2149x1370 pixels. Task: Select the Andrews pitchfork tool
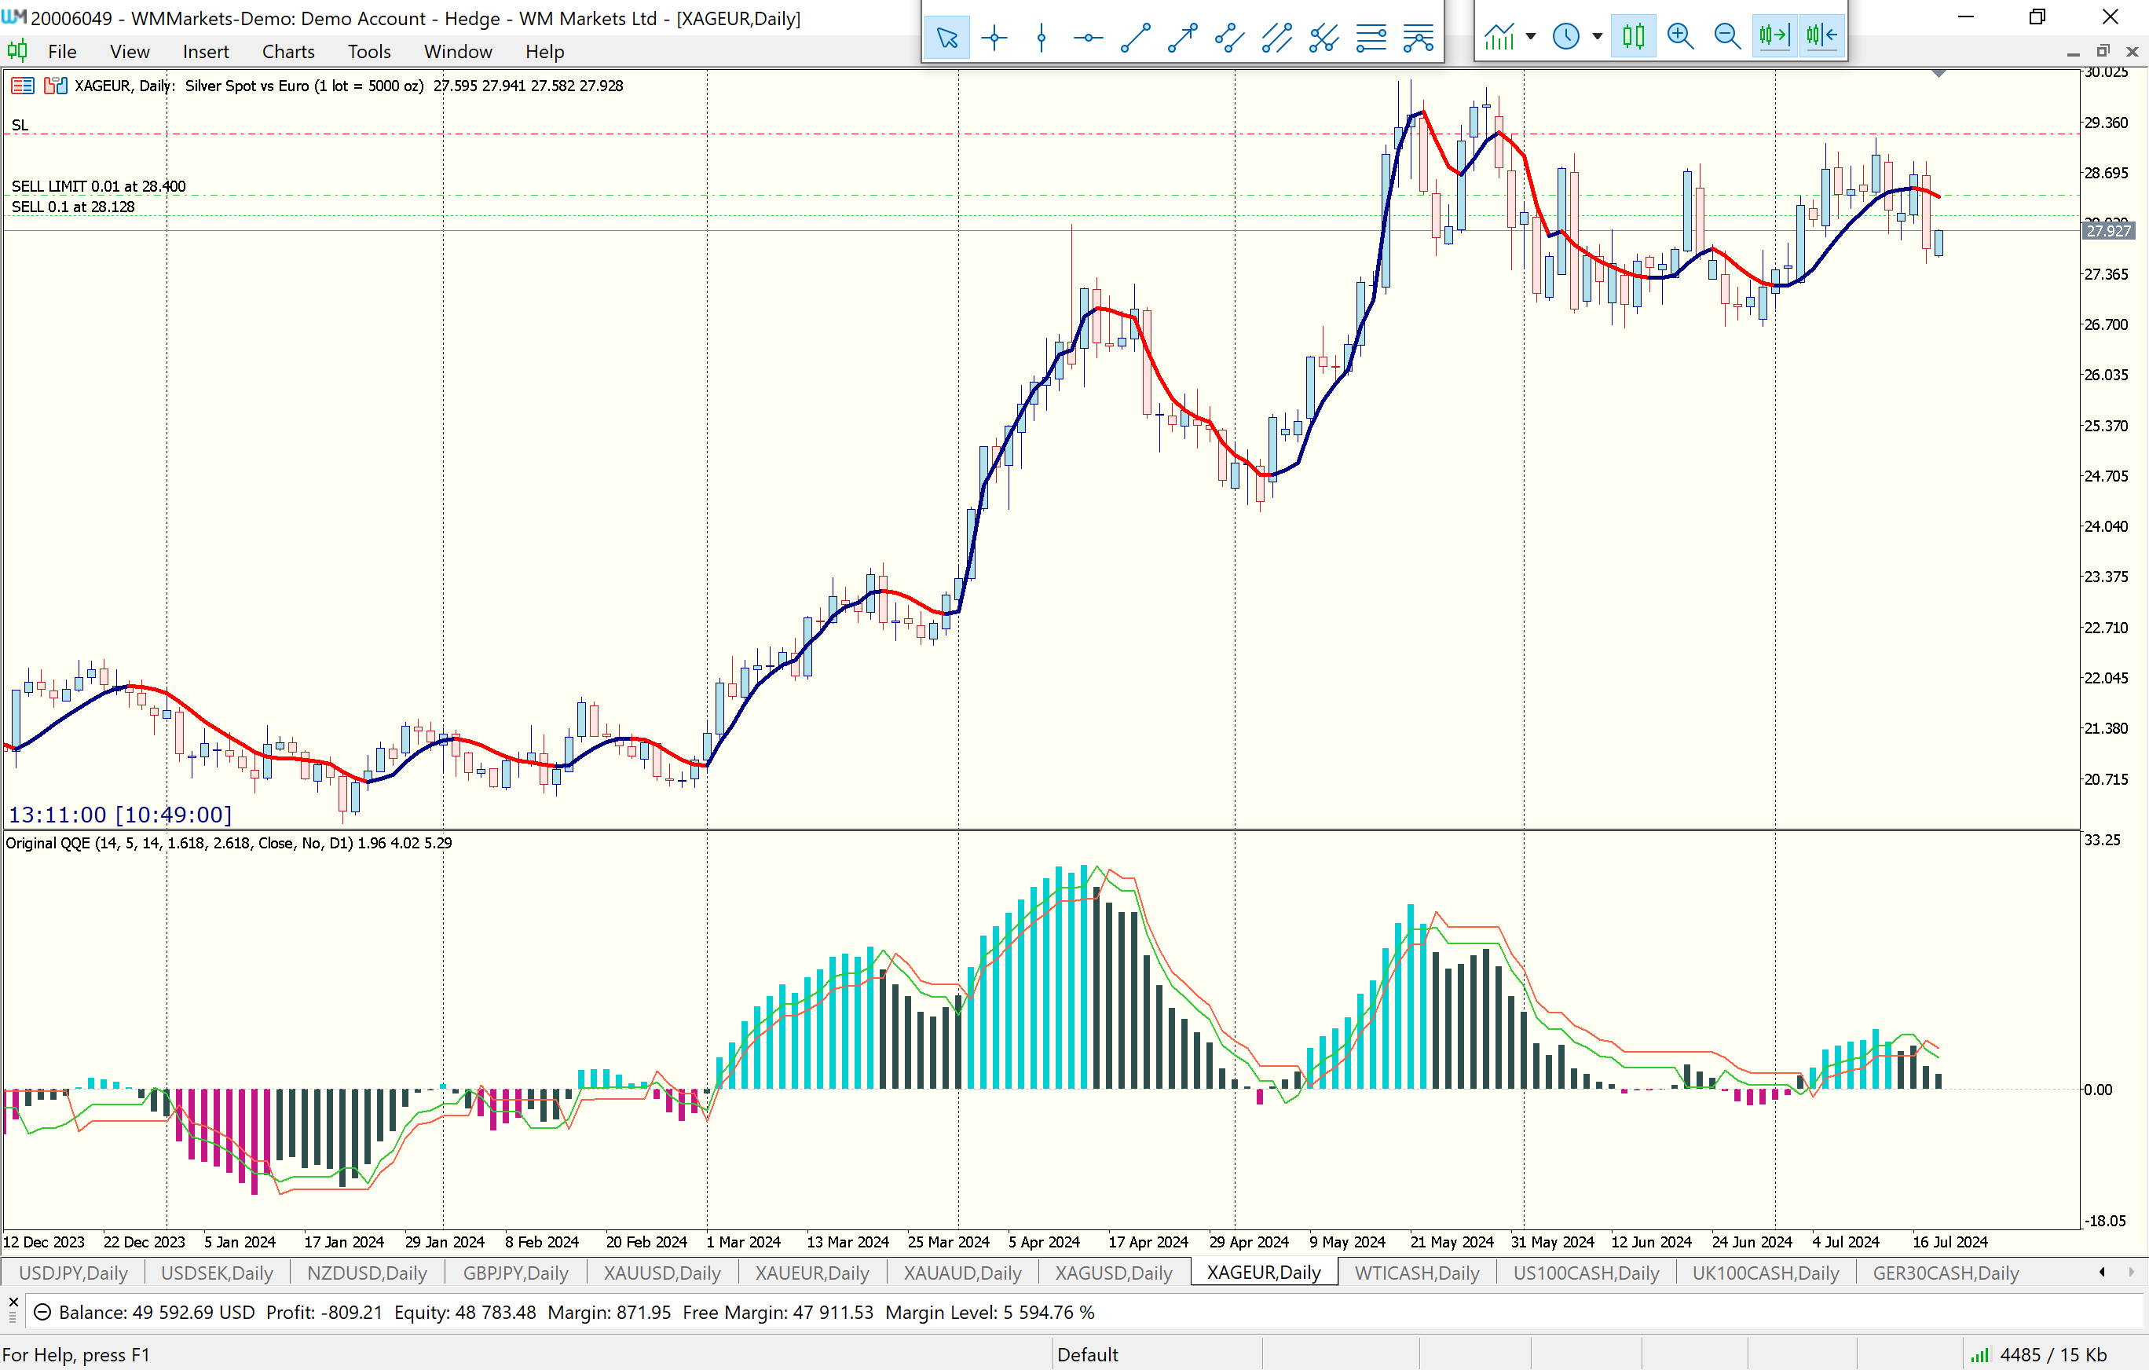(1323, 37)
